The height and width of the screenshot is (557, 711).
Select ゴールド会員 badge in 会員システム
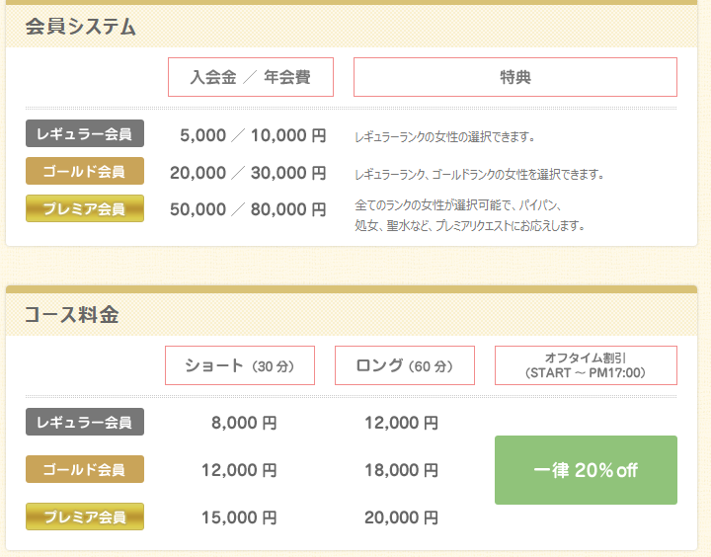pos(85,171)
